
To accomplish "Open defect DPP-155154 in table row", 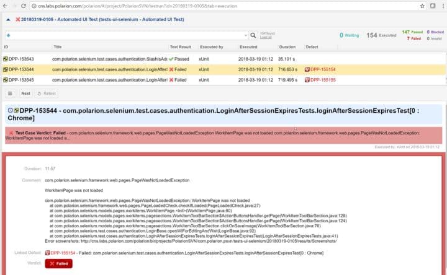I will [x=323, y=69].
